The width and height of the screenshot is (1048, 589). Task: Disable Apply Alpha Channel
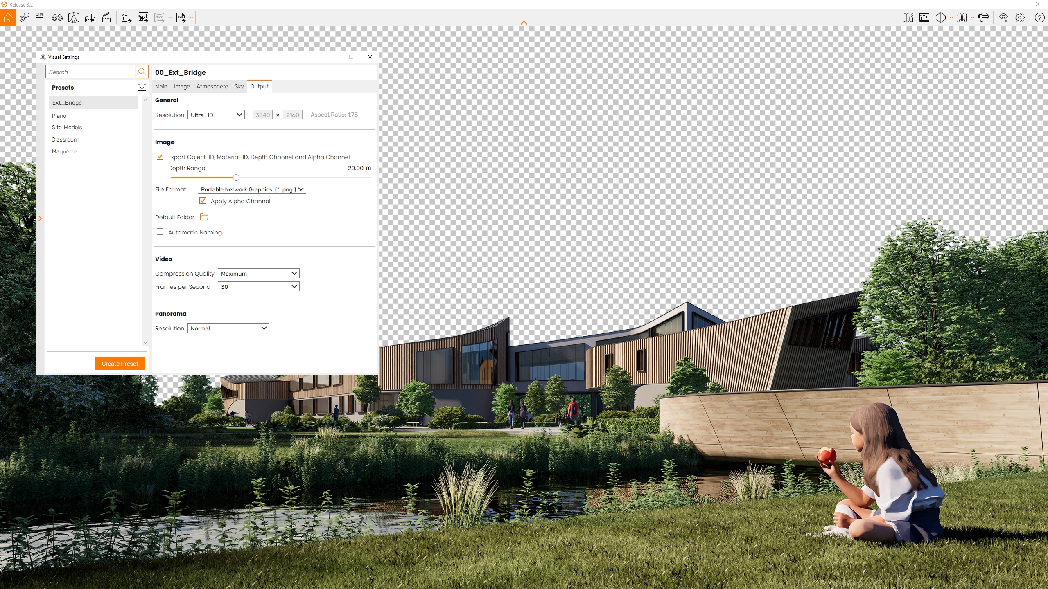[x=202, y=200]
